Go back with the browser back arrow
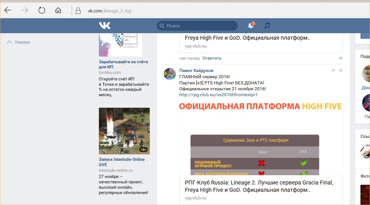370x205 pixels. click(x=8, y=11)
